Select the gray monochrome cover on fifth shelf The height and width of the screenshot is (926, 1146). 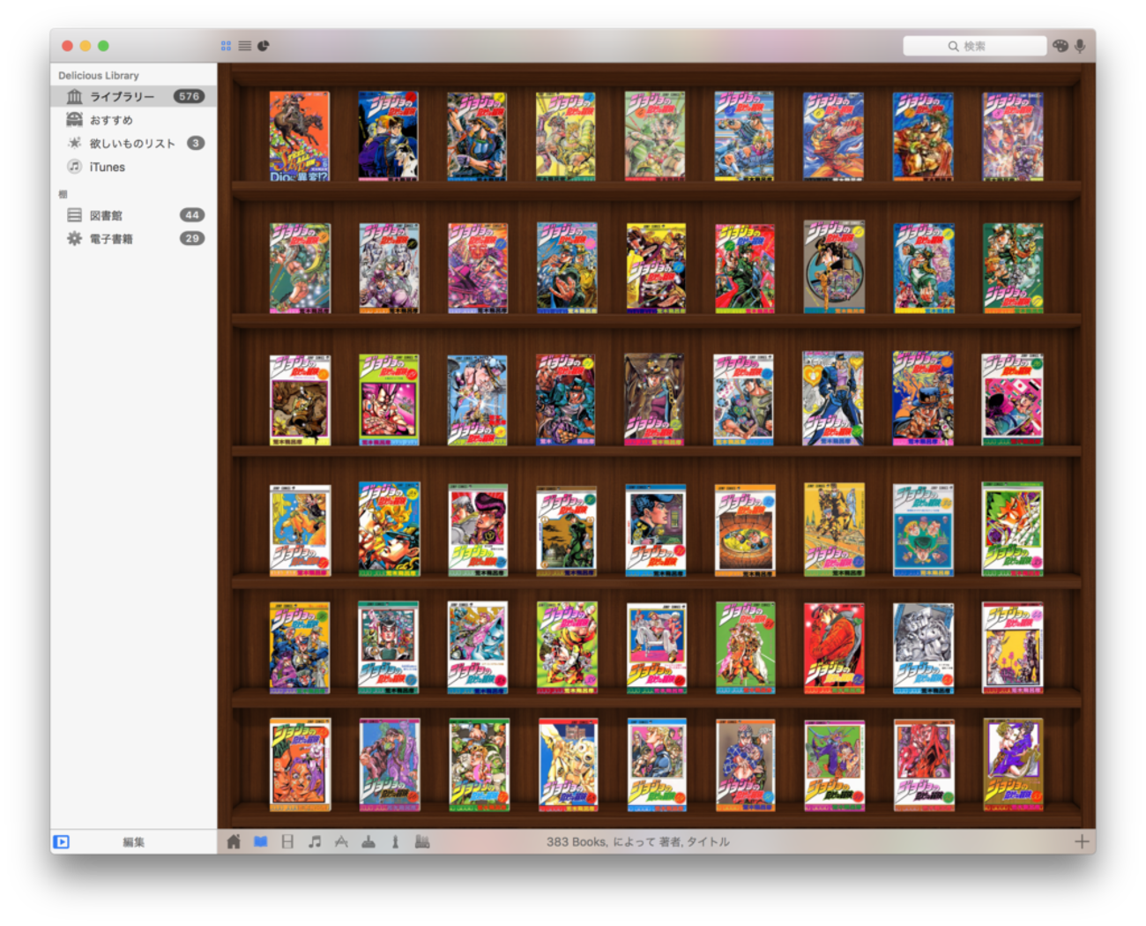click(923, 648)
